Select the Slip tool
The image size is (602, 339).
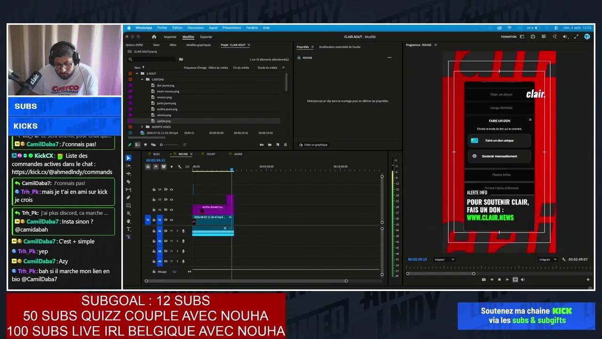click(128, 189)
